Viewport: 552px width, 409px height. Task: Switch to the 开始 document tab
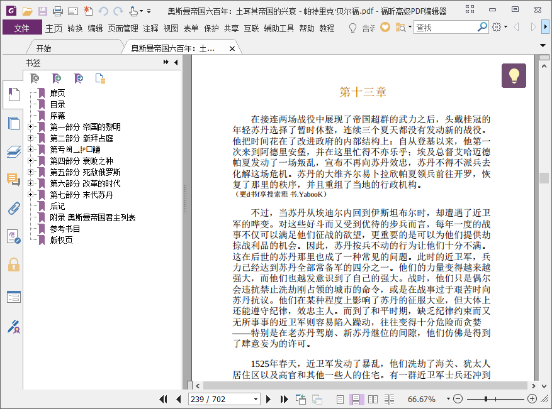(43, 48)
